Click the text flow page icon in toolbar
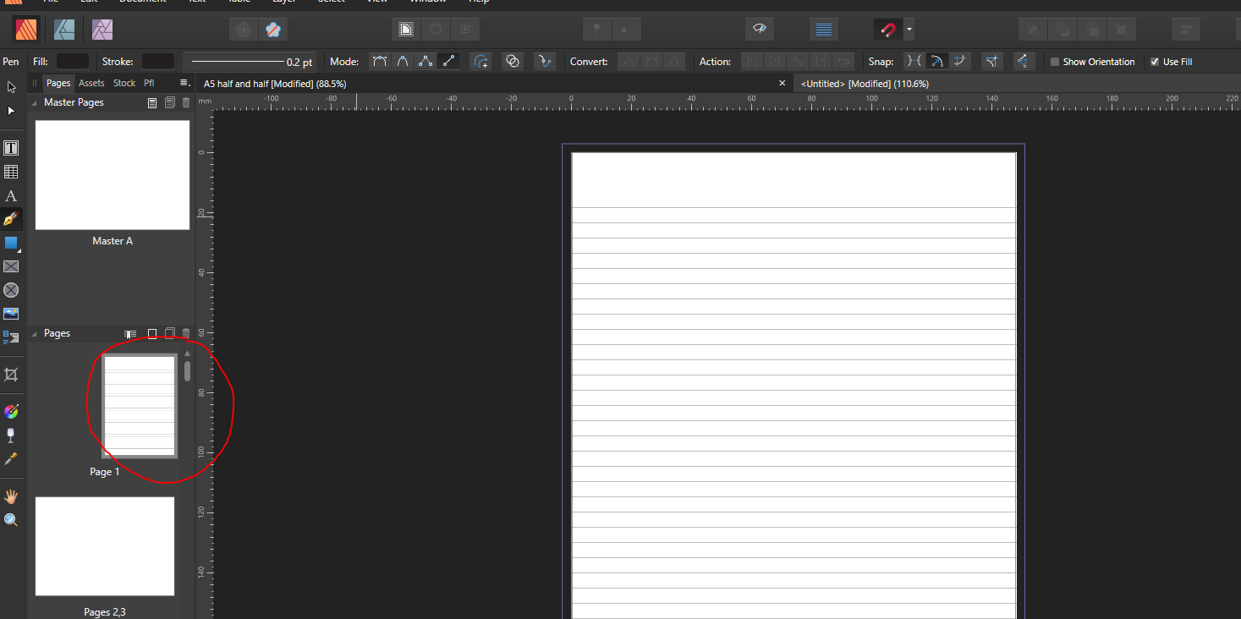 click(406, 30)
